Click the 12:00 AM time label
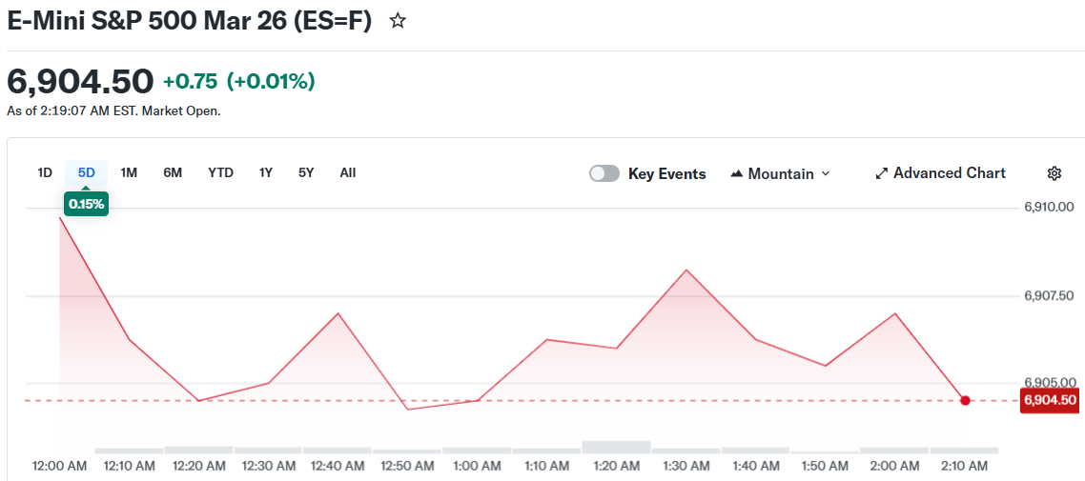The height and width of the screenshot is (481, 1085). [59, 466]
